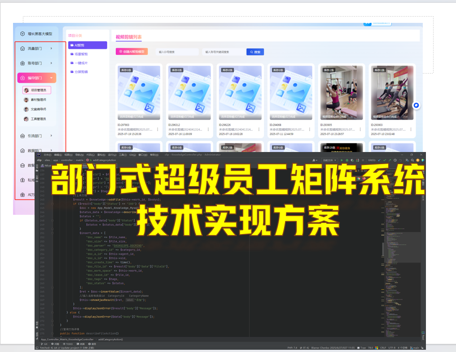This screenshot has height=352, width=456.
Task: Open more options for ID:294068 card
Action: click(309, 129)
